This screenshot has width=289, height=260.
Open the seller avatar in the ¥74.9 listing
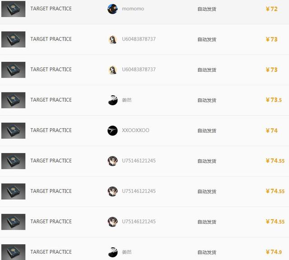pyautogui.click(x=112, y=252)
